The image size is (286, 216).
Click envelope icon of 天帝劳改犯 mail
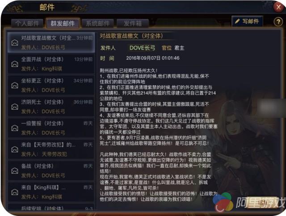(x=15, y=150)
